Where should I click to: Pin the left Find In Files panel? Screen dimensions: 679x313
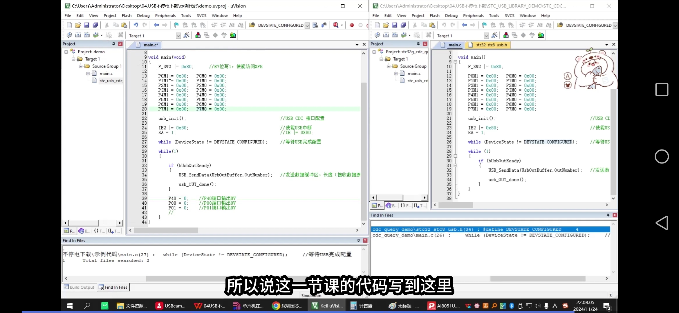click(x=358, y=241)
